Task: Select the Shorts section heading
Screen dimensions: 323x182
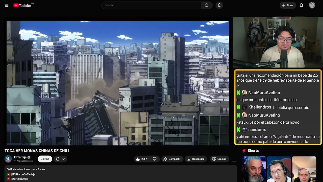Action: point(253,151)
